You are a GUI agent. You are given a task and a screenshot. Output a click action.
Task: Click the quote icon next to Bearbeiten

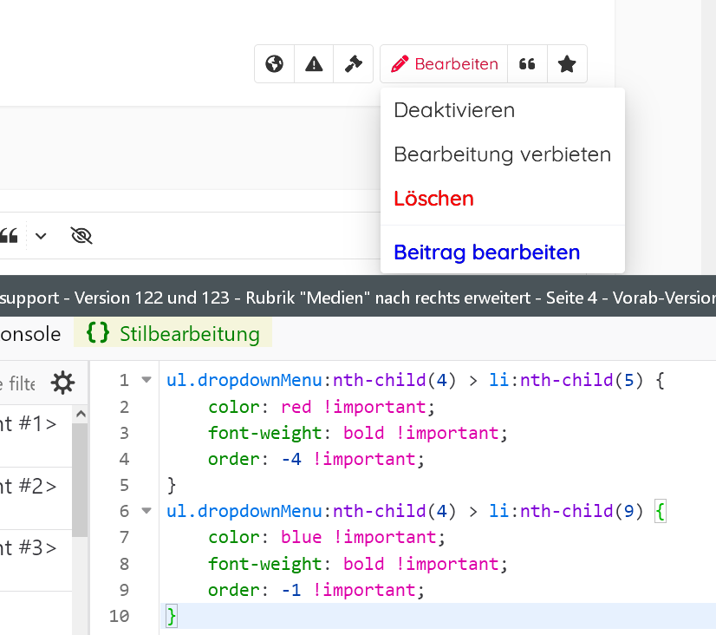527,64
